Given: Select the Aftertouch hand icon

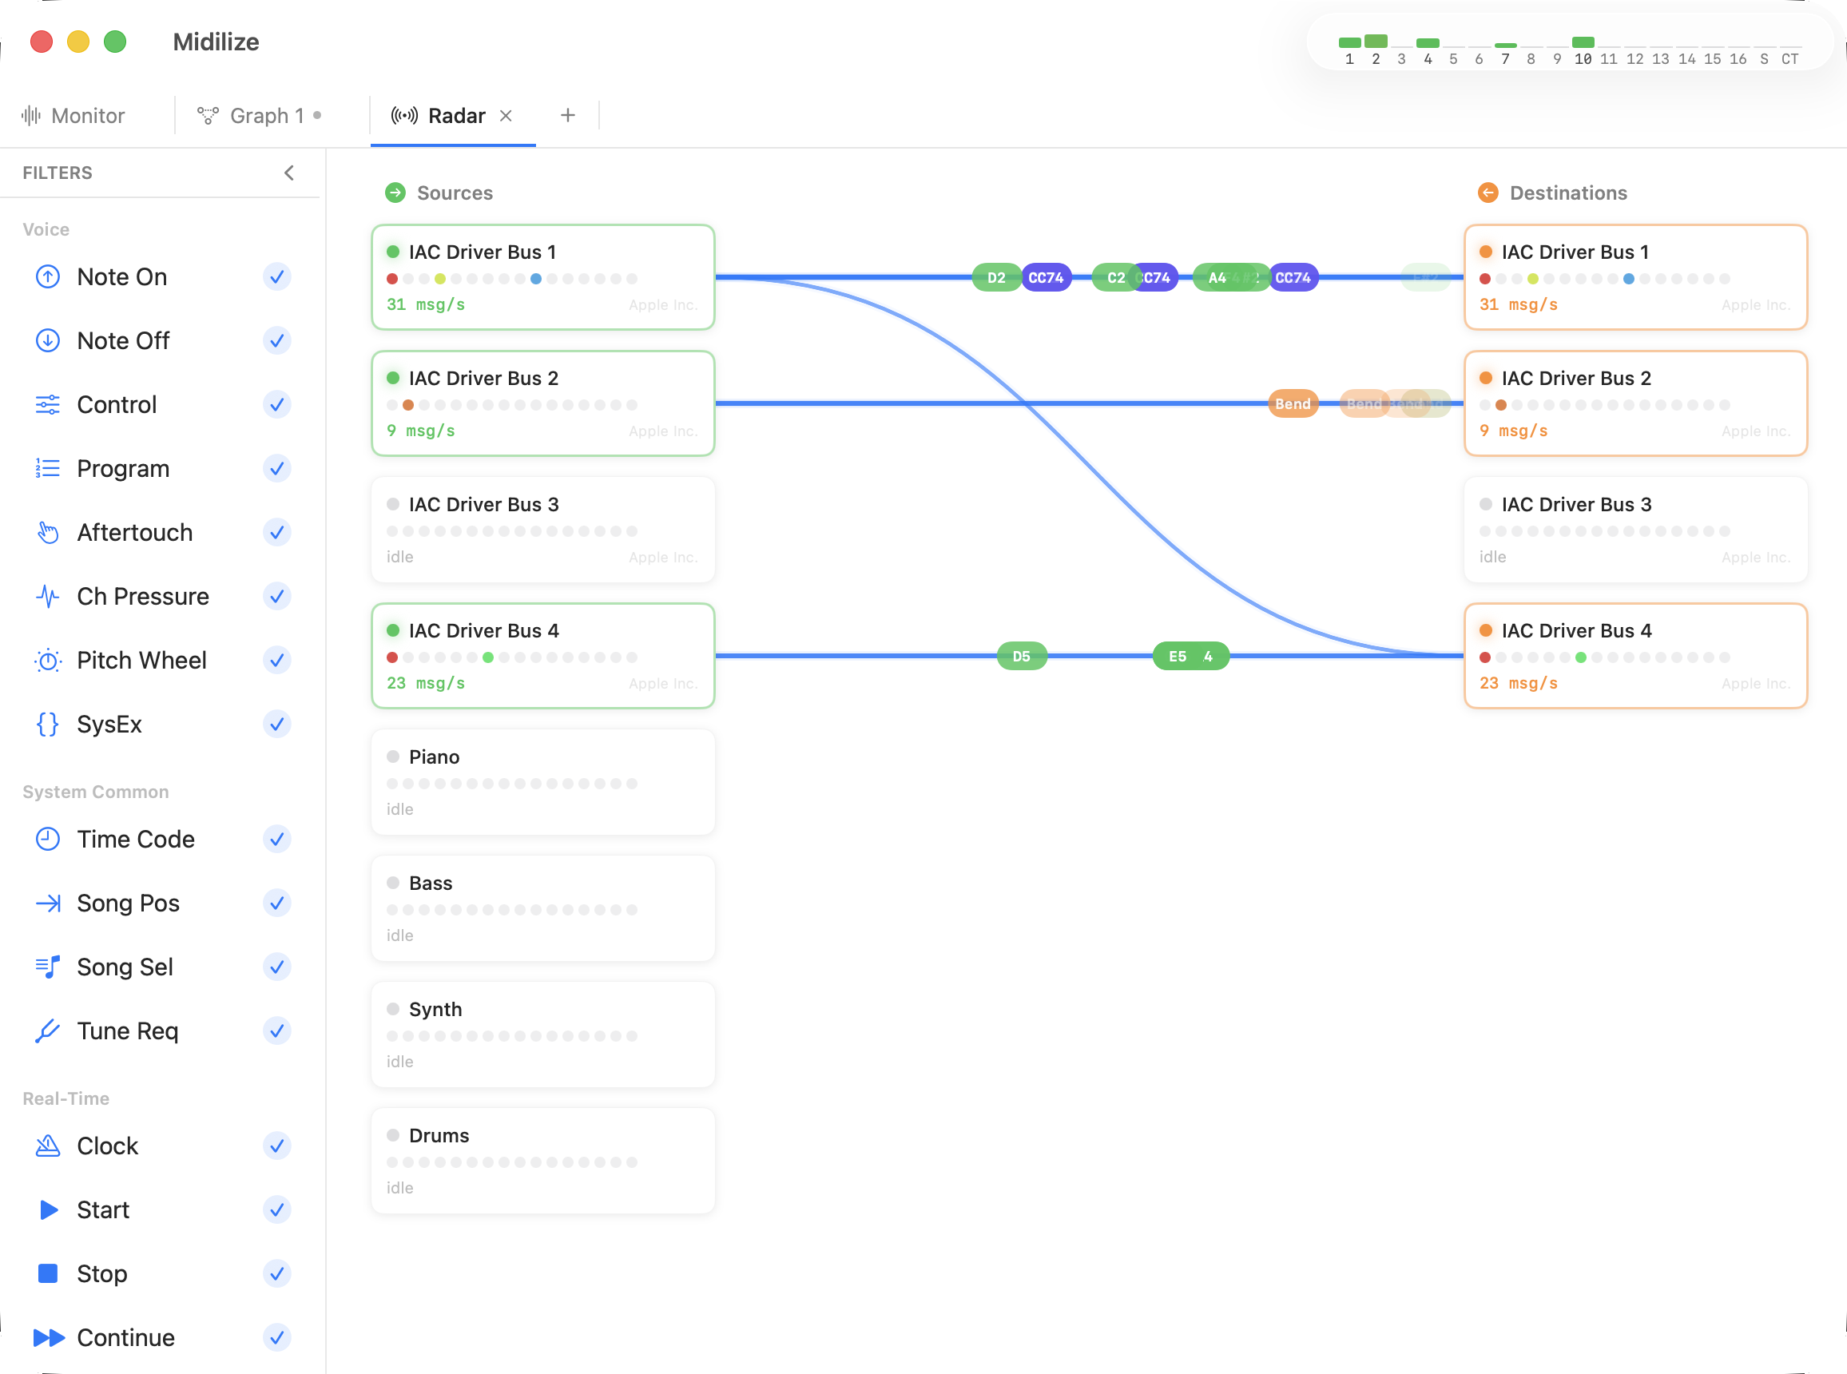Looking at the screenshot, I should (x=47, y=532).
